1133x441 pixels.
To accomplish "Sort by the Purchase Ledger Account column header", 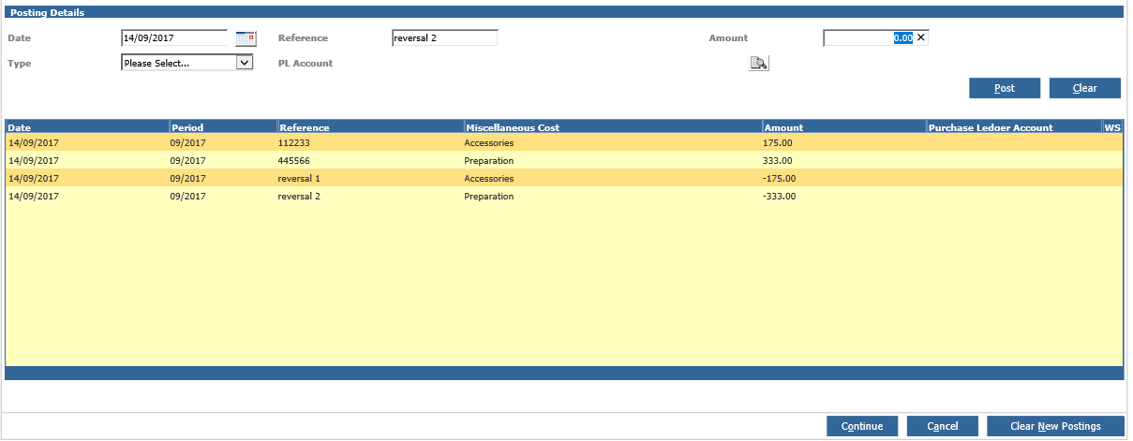I will 1014,127.
